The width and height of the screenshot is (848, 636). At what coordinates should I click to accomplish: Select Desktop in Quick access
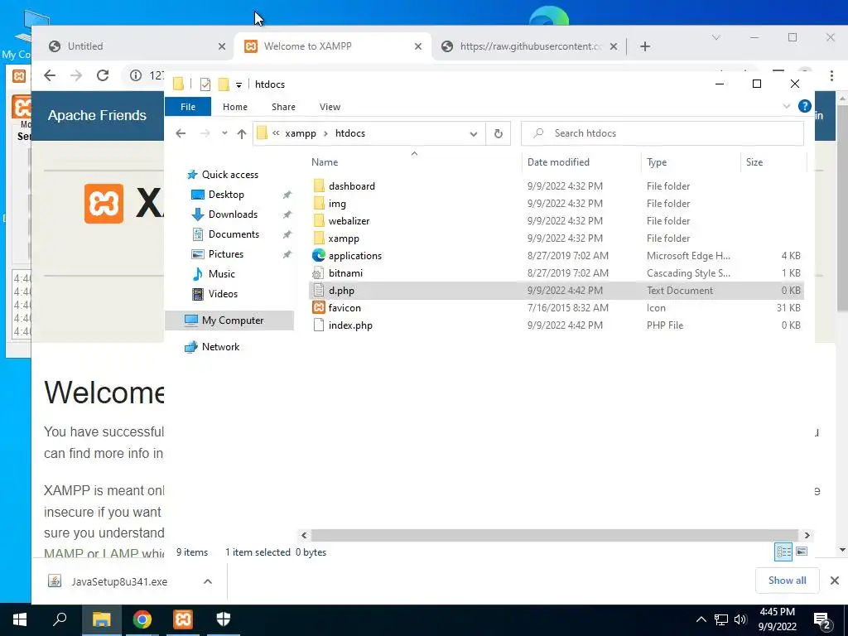coord(226,194)
